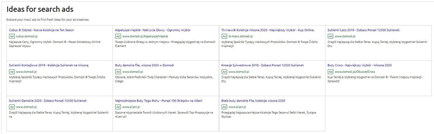This screenshot has height=134, width=434.
Task: Click the Ad badge beside tk-maxx.domodi.pl
Action: [224, 36]
